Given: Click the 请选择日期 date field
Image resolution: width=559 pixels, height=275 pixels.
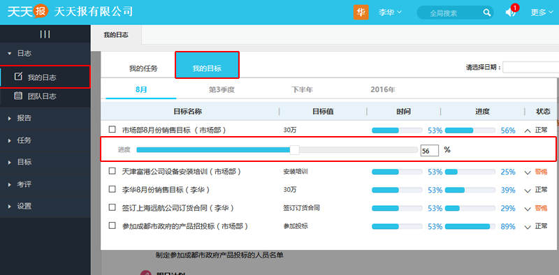Looking at the screenshot, I should [x=531, y=67].
